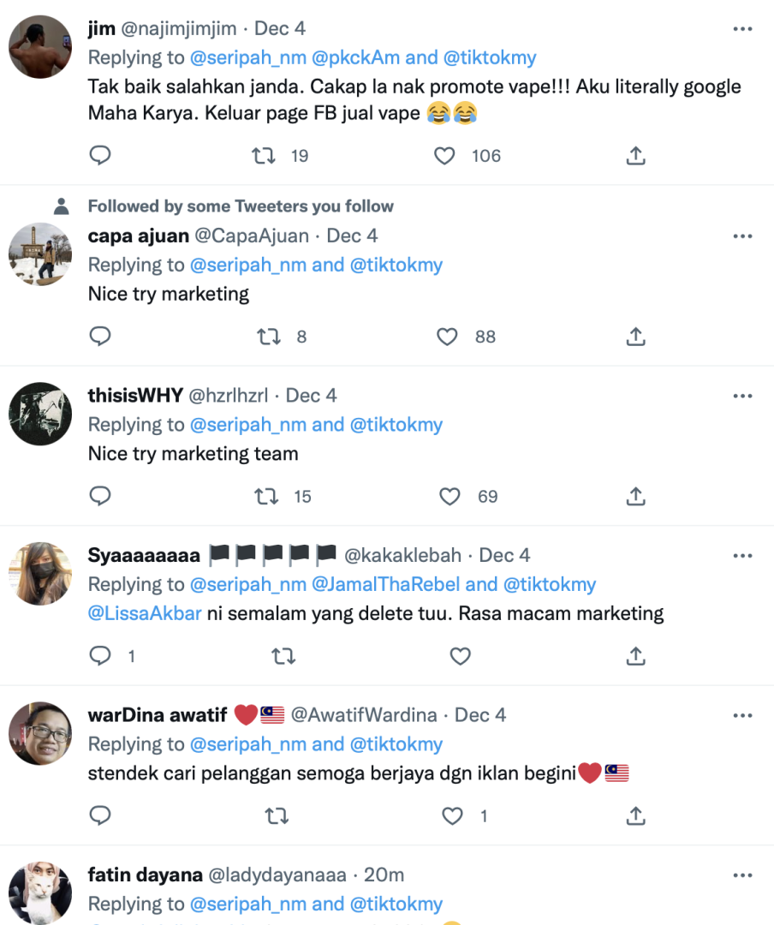This screenshot has width=774, height=925.
Task: Like capa ajuan's "Nice try marketing" tweet
Action: coord(447,337)
